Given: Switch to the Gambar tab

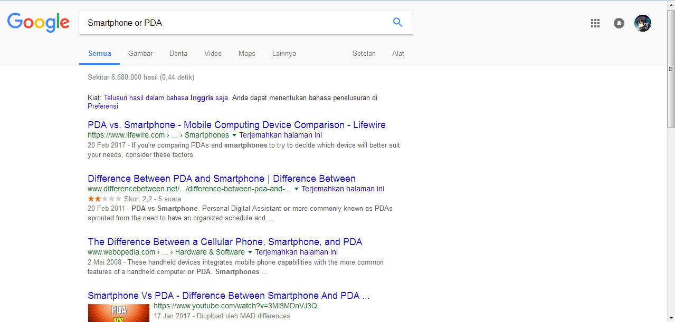Looking at the screenshot, I should pos(140,53).
